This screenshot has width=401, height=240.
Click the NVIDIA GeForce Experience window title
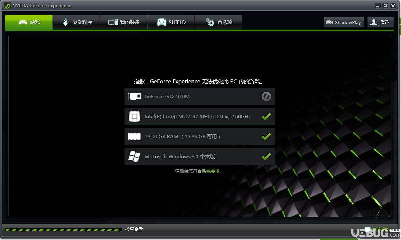pyautogui.click(x=42, y=6)
